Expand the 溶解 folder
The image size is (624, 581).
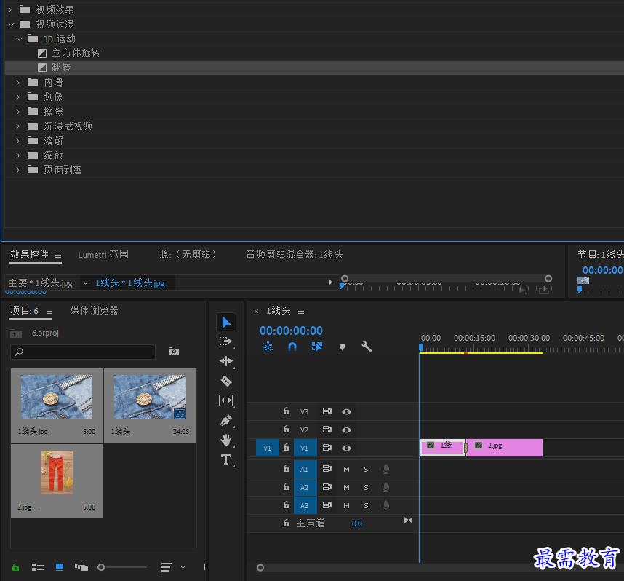(18, 141)
